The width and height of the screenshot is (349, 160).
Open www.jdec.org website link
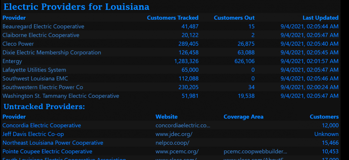coord(174,134)
